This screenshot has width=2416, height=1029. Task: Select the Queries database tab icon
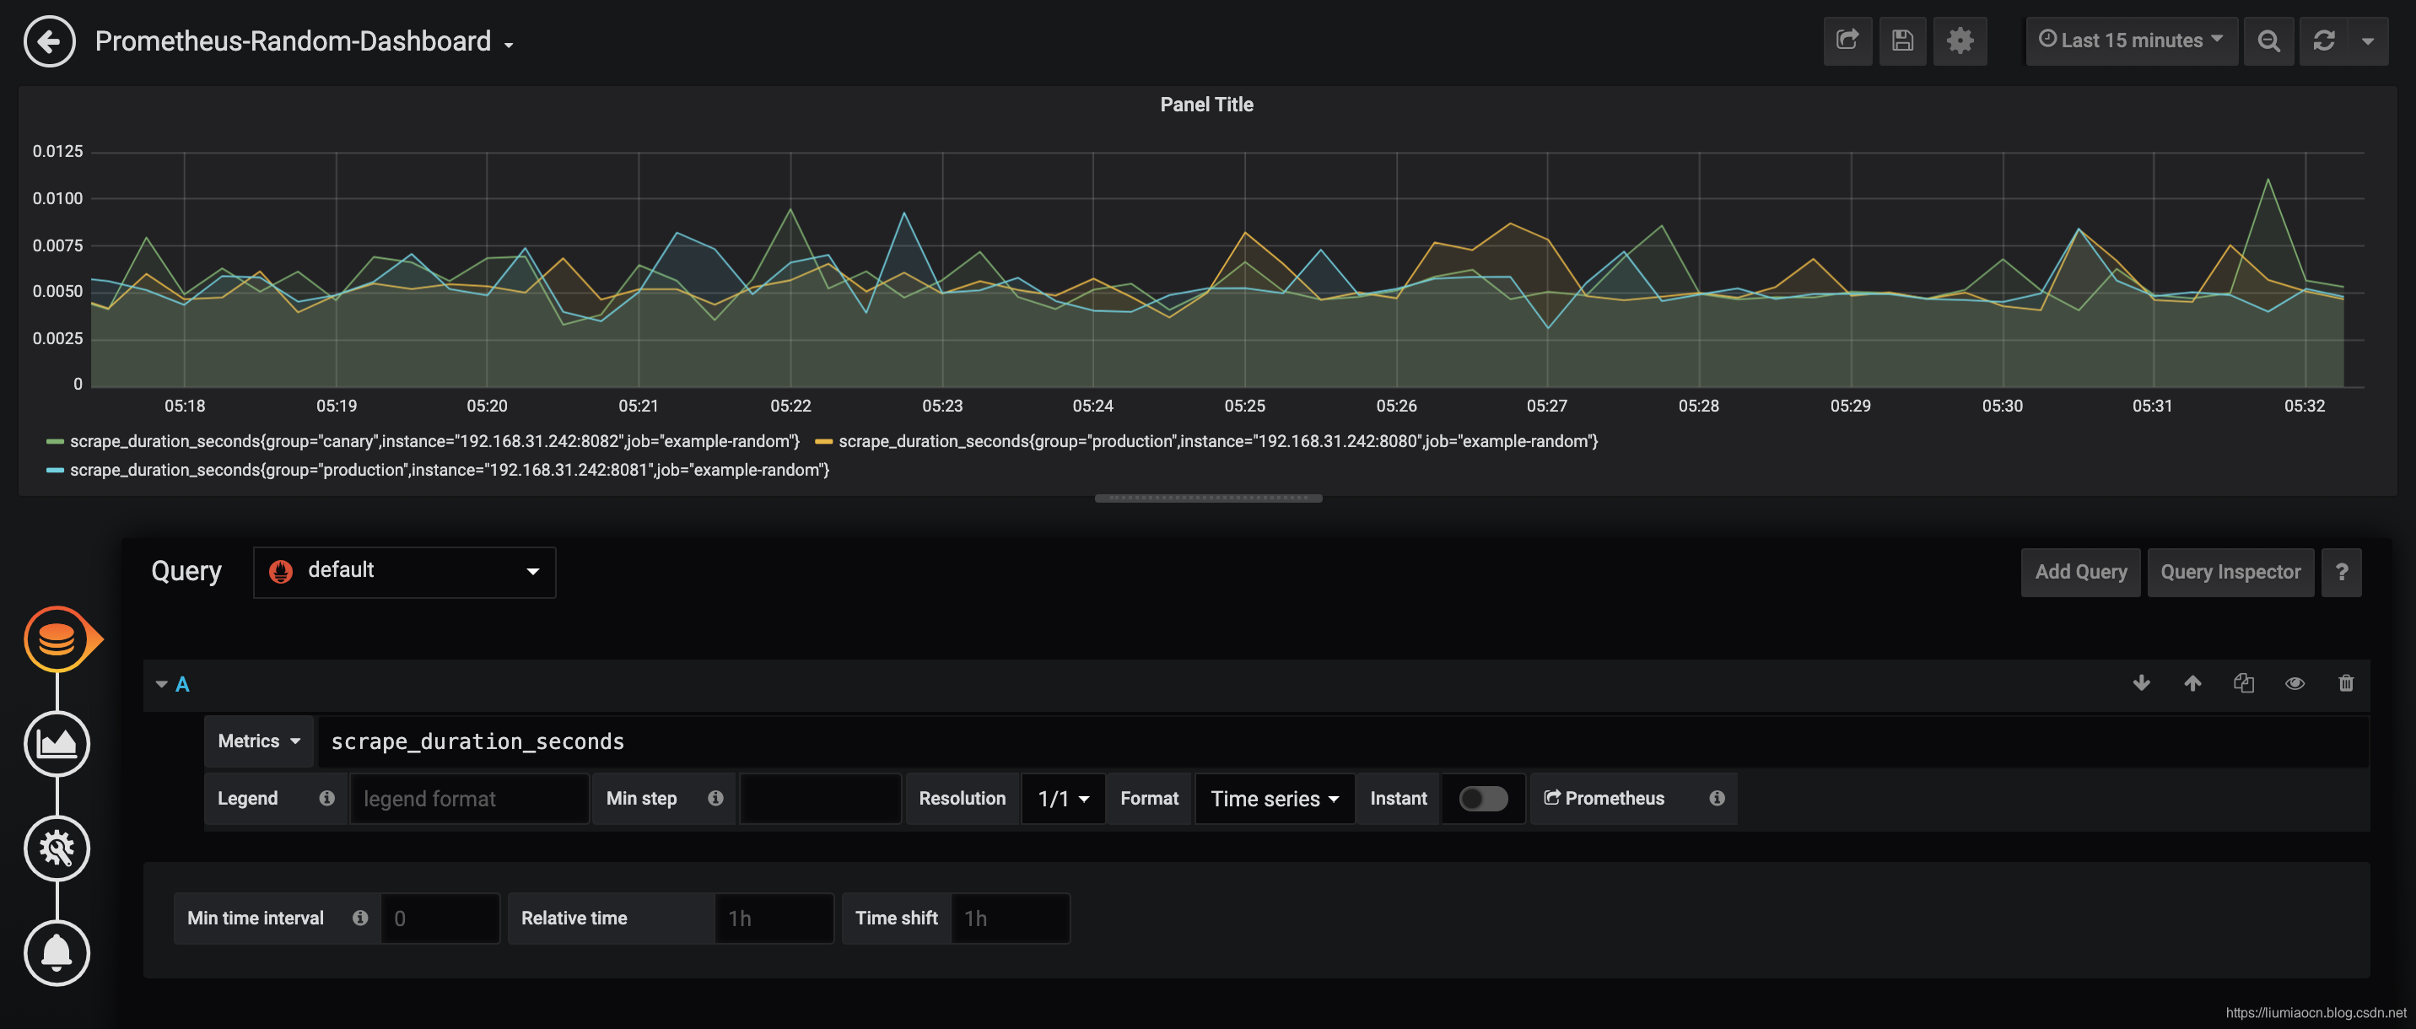(x=57, y=638)
